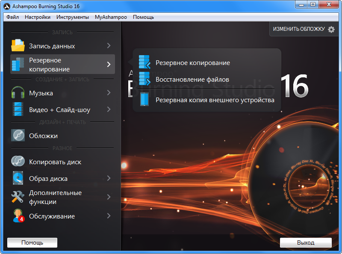Click the ИЗМЕНИТЬ ОБЛОЖКУ label
Image resolution: width=342 pixels, height=254 pixels.
click(x=299, y=29)
